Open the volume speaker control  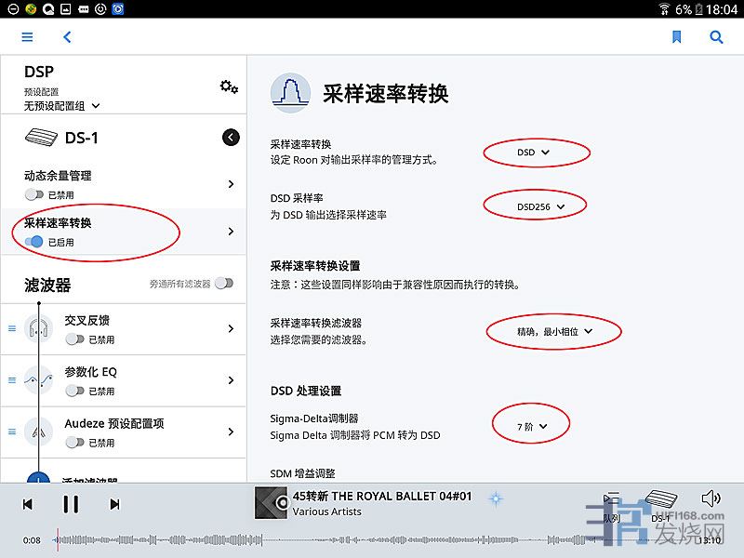point(711,498)
